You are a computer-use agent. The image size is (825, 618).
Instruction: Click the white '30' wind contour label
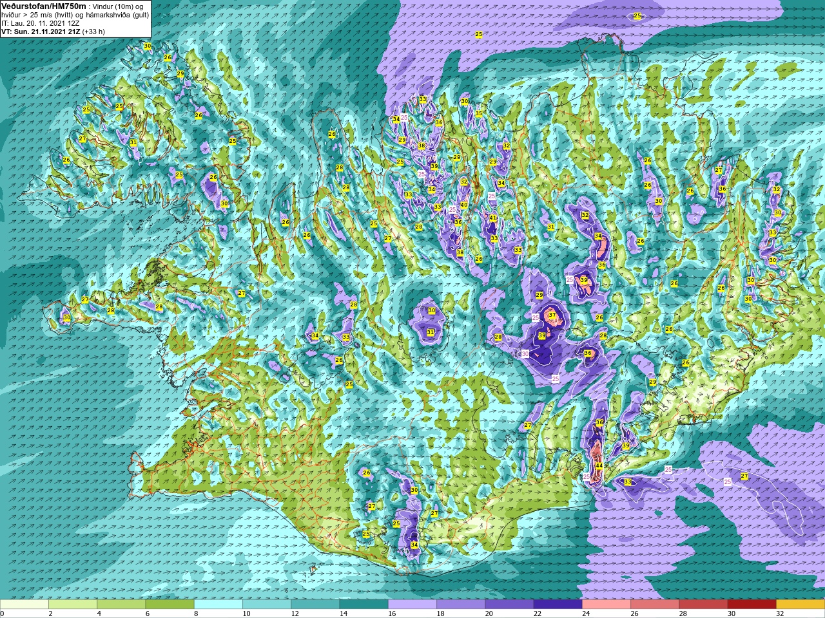pyautogui.click(x=525, y=353)
